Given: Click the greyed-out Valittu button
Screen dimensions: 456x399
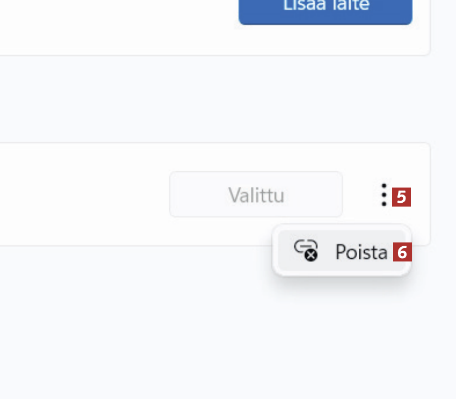Looking at the screenshot, I should tap(256, 194).
